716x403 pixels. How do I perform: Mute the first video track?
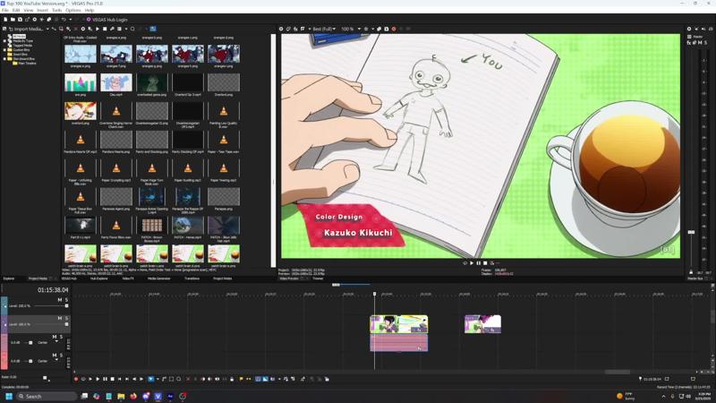[x=59, y=300]
